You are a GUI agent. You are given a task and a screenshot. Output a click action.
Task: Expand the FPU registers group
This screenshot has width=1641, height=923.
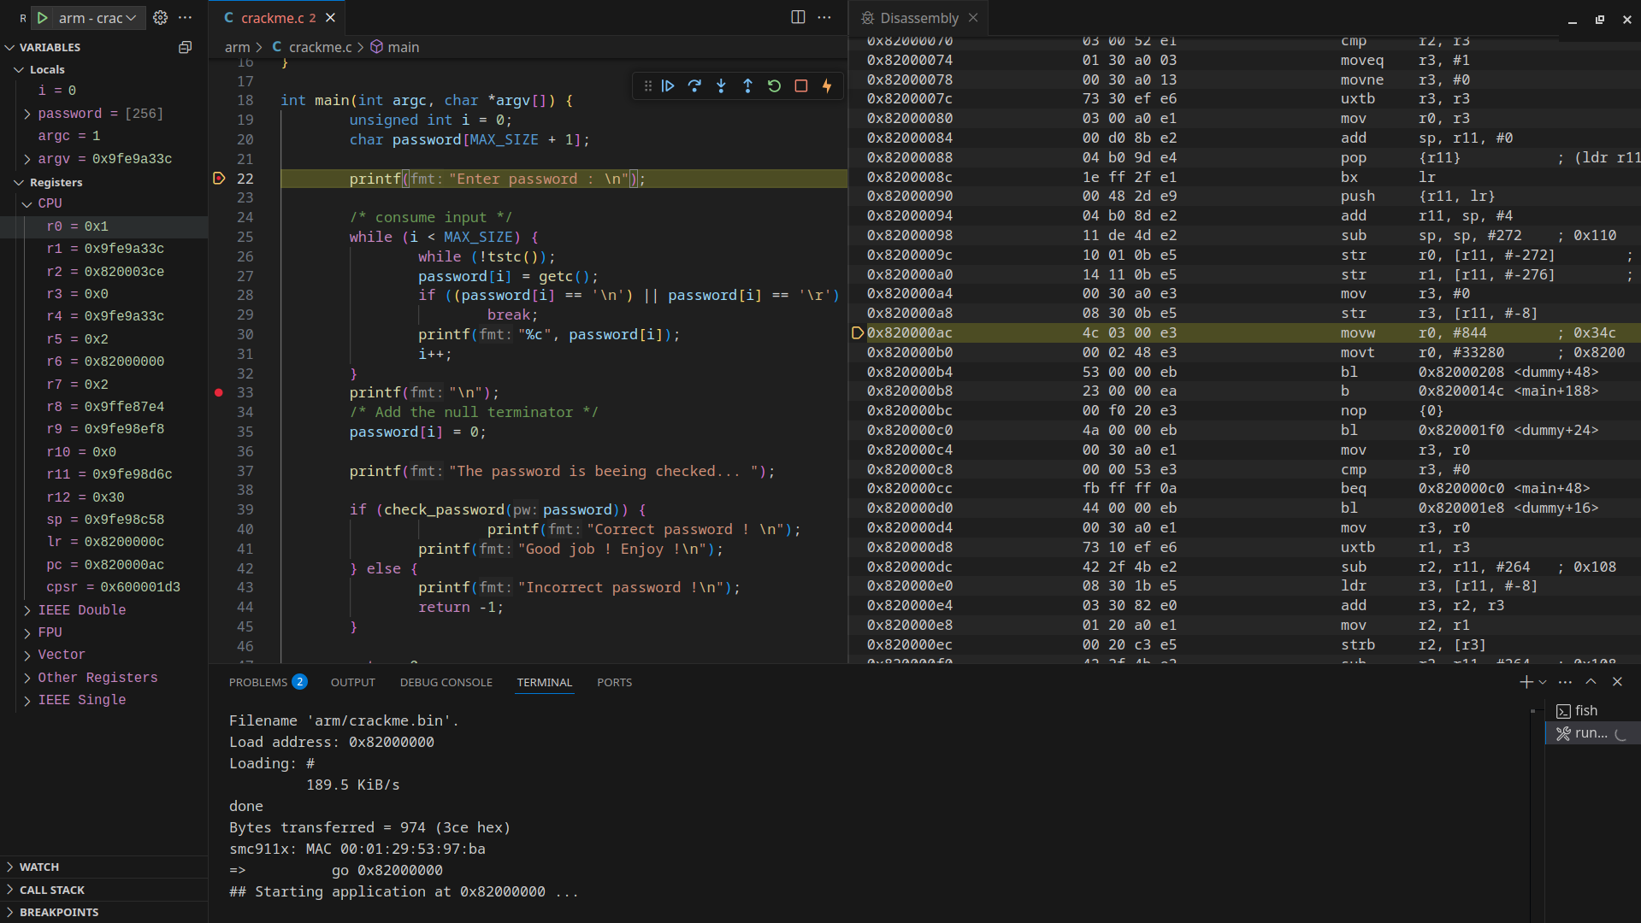pos(27,632)
